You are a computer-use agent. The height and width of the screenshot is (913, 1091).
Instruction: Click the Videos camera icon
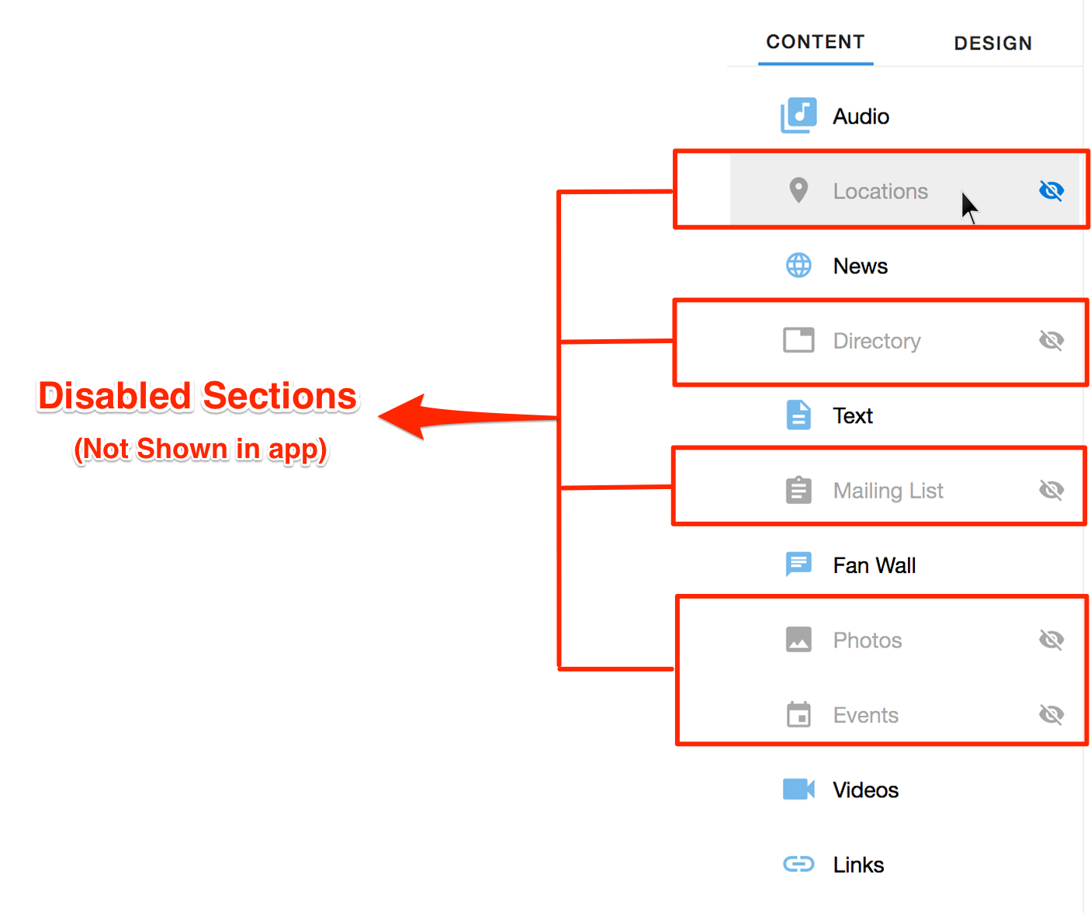(x=798, y=790)
